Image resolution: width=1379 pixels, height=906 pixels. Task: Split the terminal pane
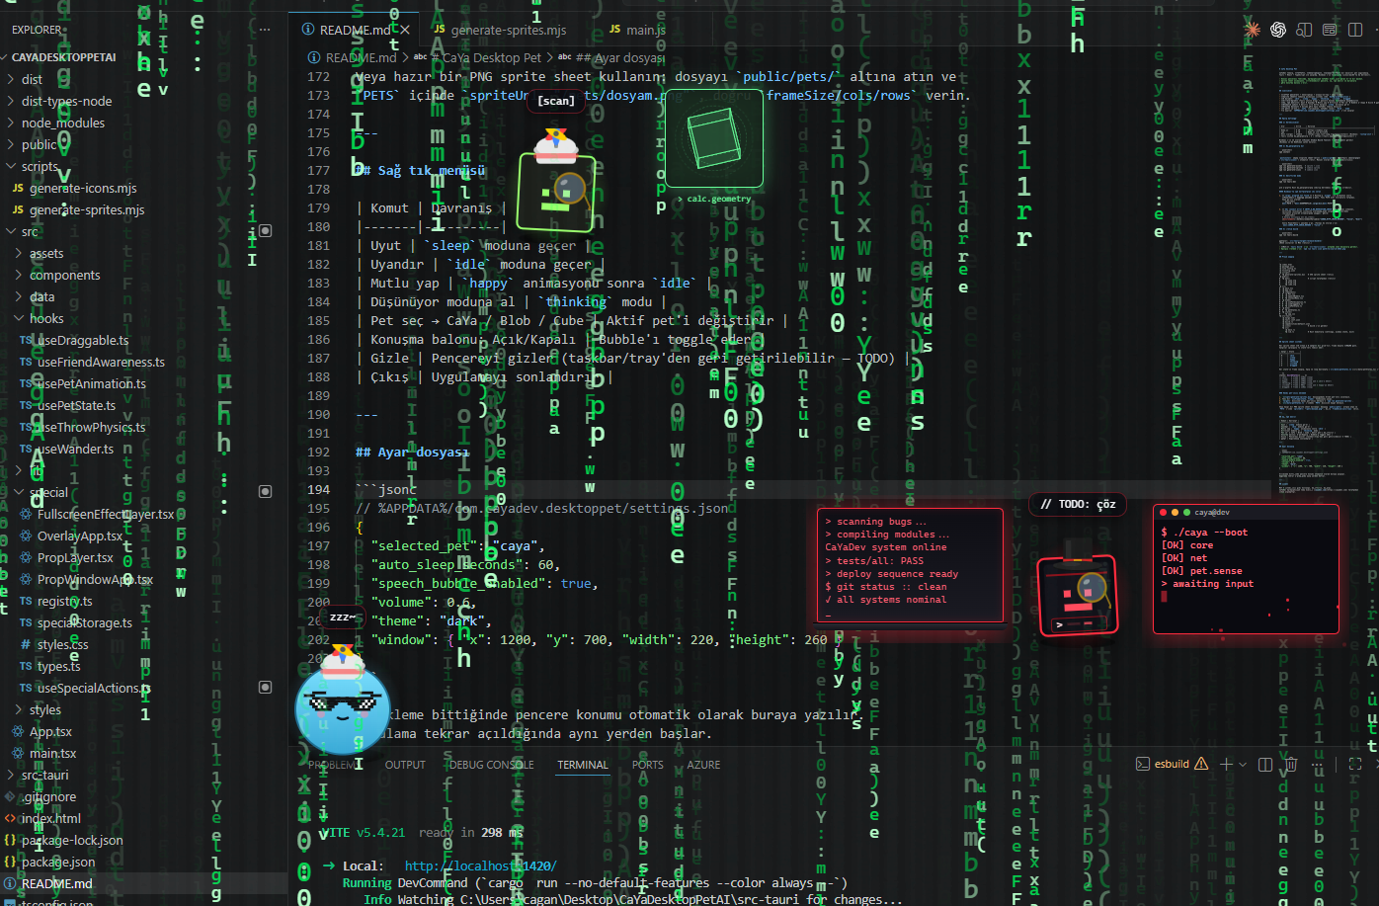[x=1265, y=764]
